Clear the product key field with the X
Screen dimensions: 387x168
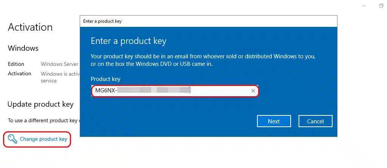[253, 91]
